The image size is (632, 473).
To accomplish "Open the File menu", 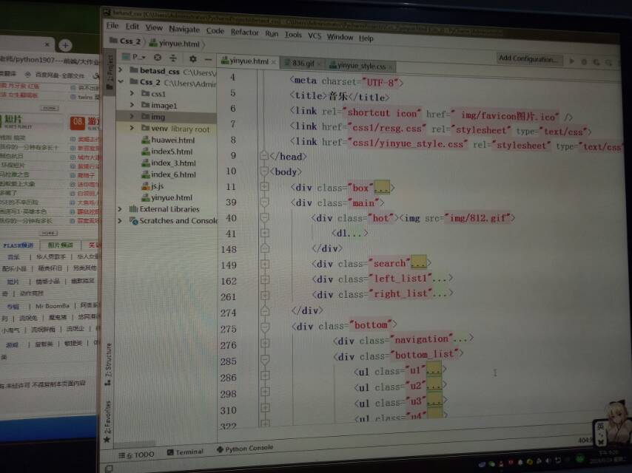I will point(112,26).
